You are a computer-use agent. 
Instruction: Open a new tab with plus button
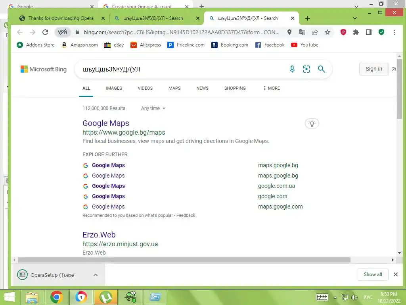307,18
